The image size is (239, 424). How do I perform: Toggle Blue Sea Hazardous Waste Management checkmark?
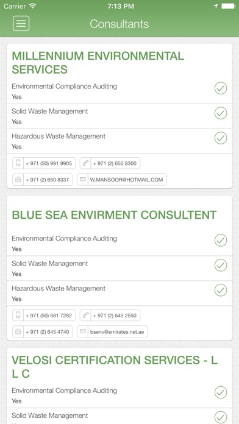pyautogui.click(x=221, y=290)
